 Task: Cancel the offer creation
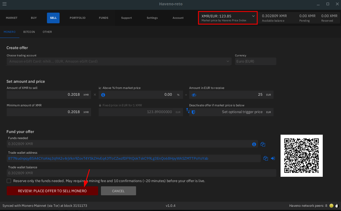pyautogui.click(x=118, y=191)
